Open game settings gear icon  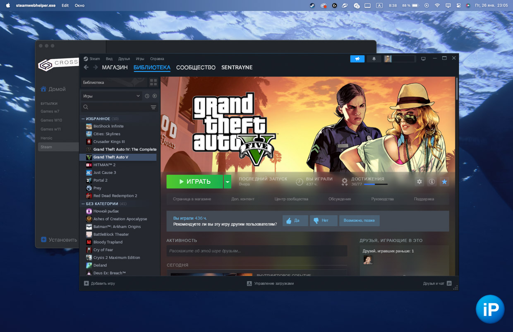(419, 182)
